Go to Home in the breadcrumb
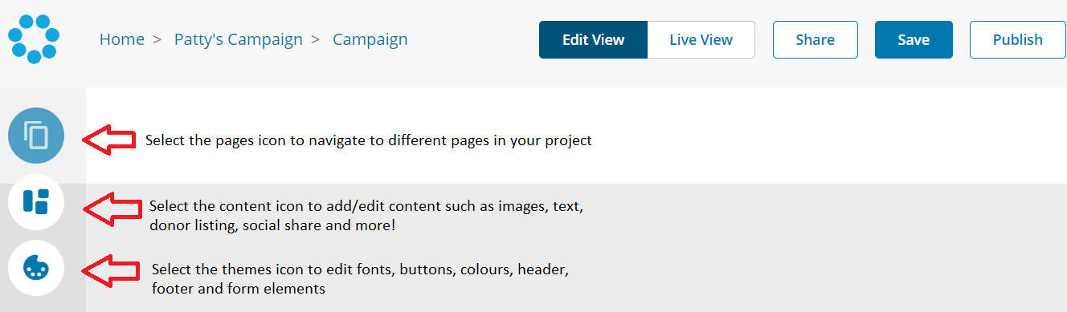The height and width of the screenshot is (312, 1067). 122,39
